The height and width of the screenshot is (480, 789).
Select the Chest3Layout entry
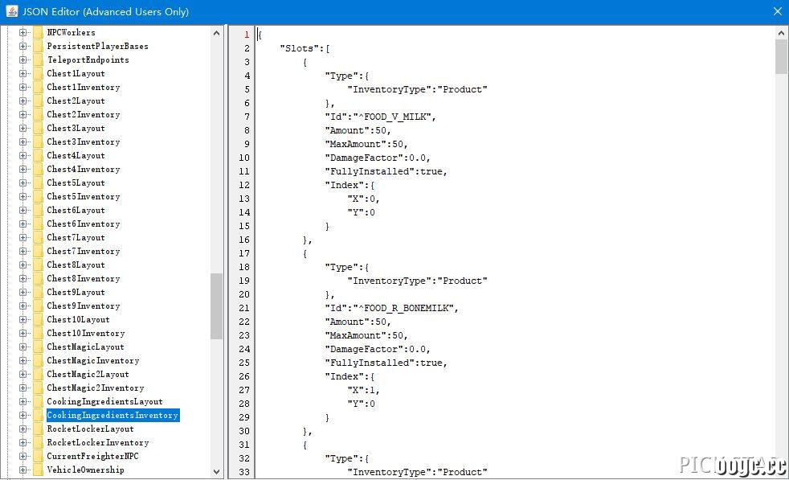coord(76,128)
